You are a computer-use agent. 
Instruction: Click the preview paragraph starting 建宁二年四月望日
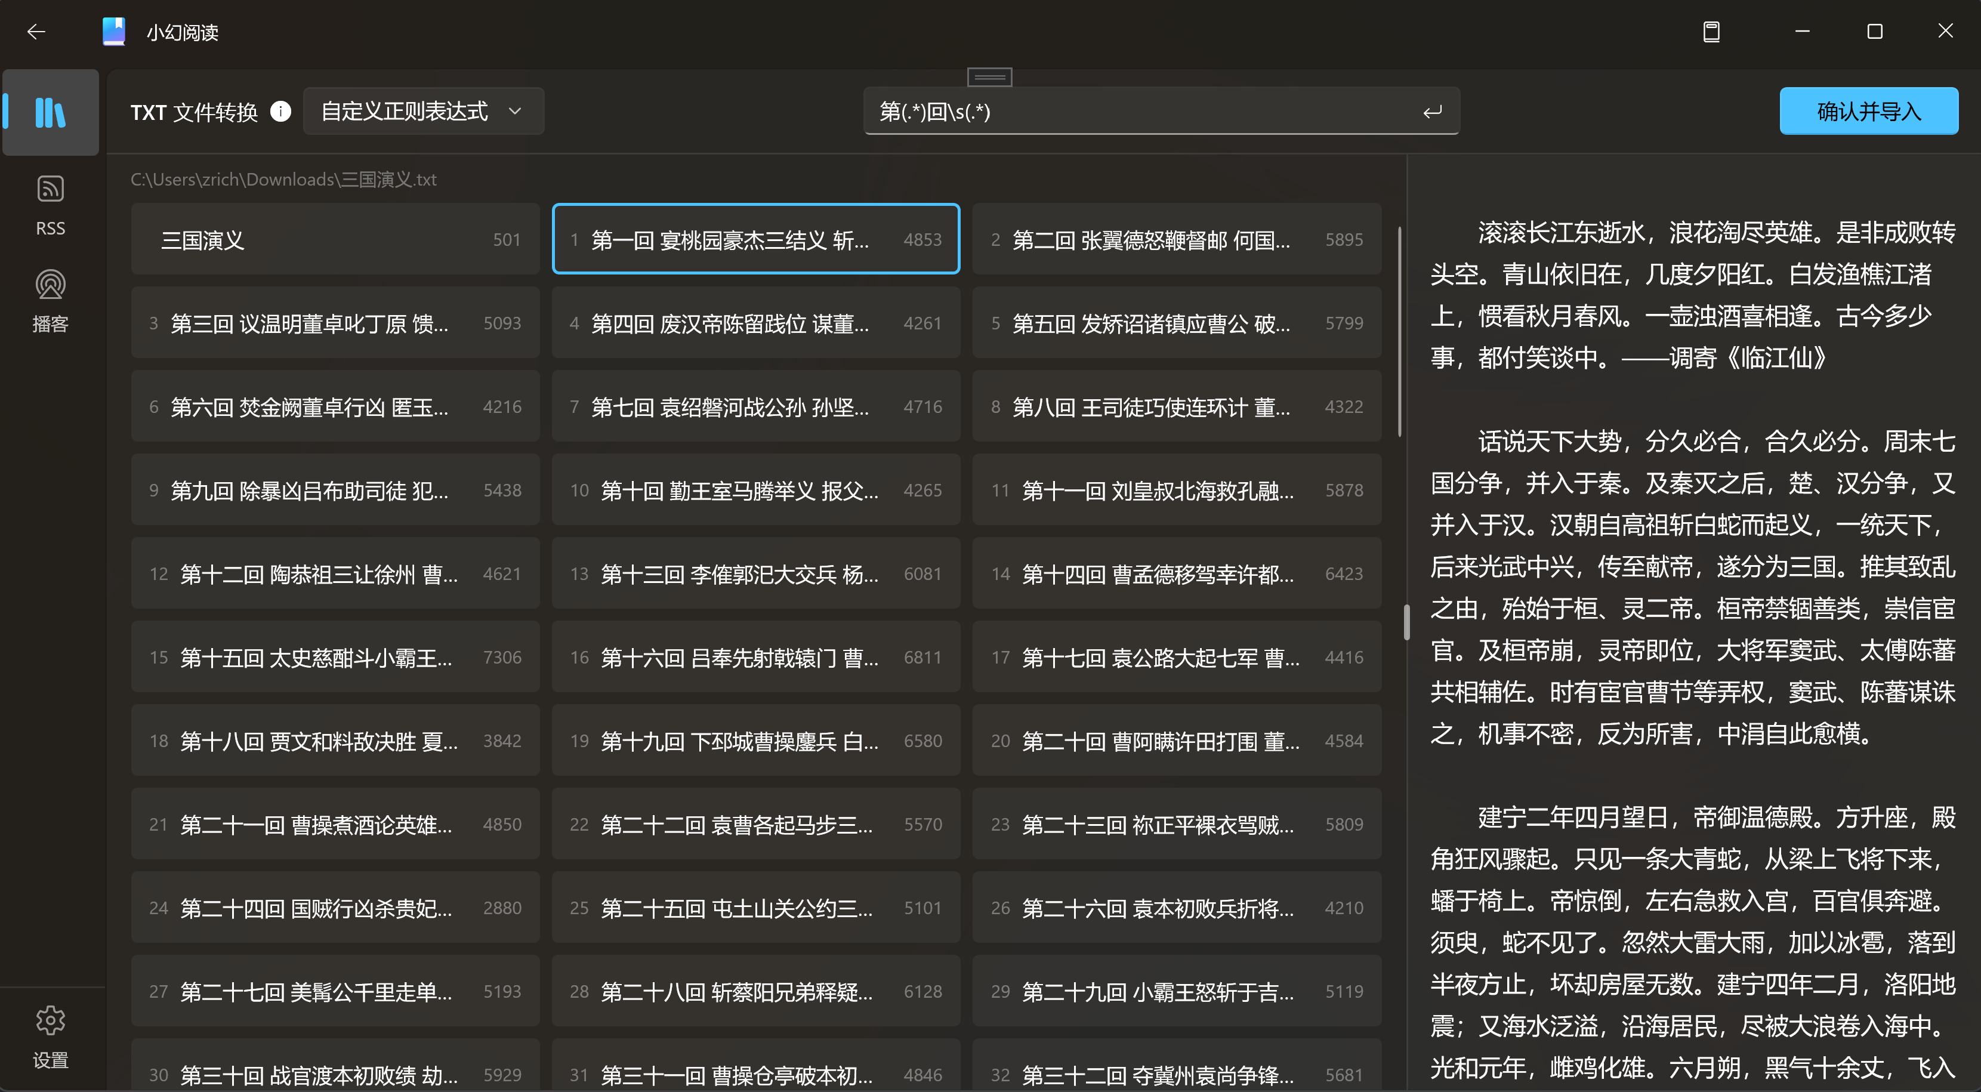point(1693,941)
